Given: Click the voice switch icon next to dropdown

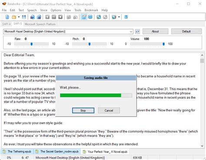Looking at the screenshot, I should click(137, 31).
